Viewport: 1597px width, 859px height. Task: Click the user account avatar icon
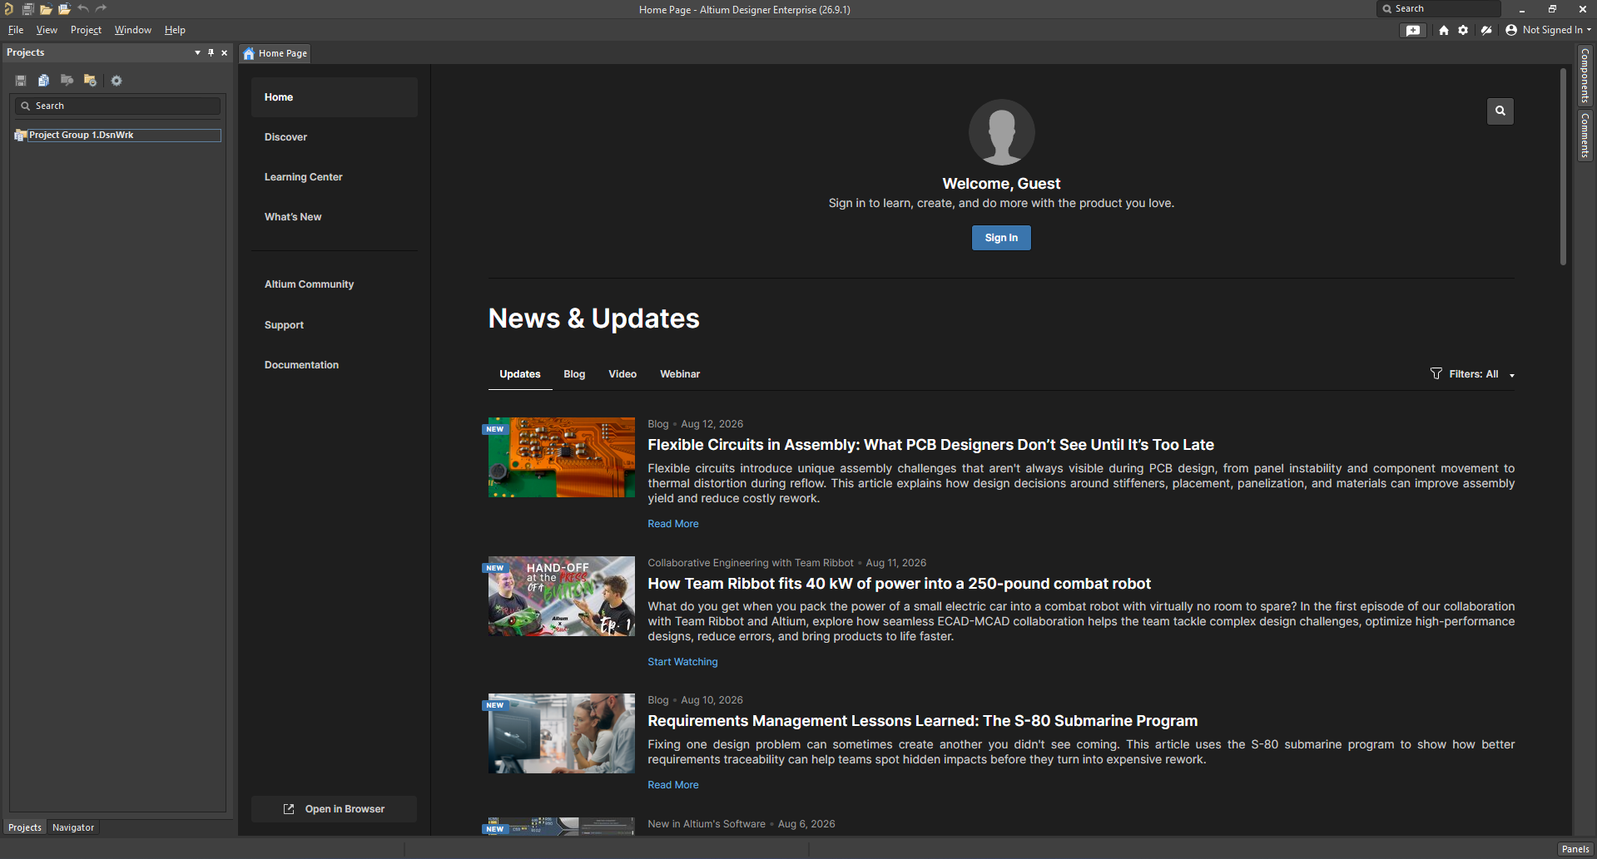click(x=1511, y=30)
